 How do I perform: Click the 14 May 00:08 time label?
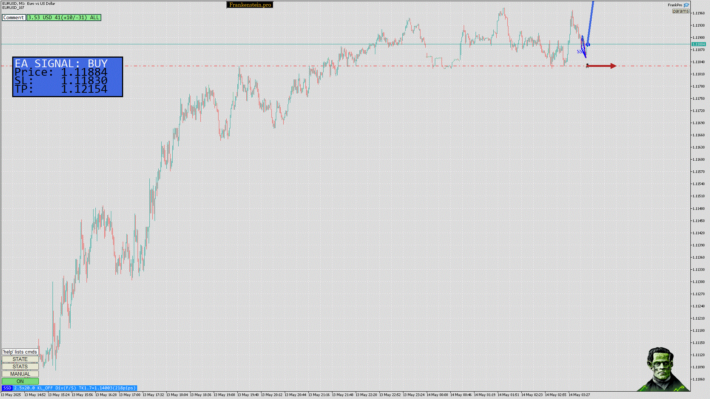437,395
